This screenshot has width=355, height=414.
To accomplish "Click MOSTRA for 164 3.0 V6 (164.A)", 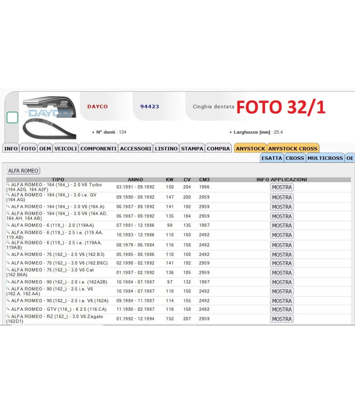I will 282,207.
